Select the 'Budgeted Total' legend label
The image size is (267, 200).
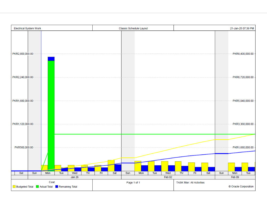click(x=25, y=187)
